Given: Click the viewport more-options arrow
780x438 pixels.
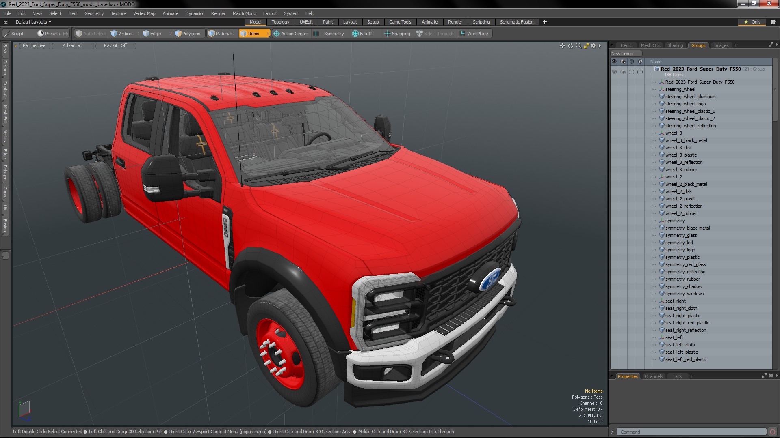Looking at the screenshot, I should [x=600, y=46].
